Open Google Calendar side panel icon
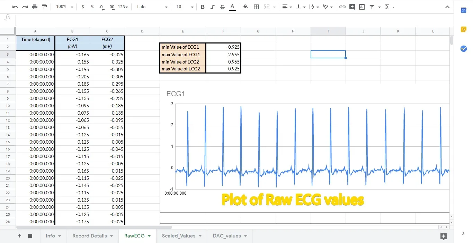Viewport: 473px width, 243px height. [463, 10]
